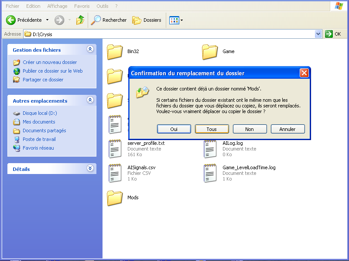Go back with the Précédente arrow icon
Viewport: 349px width, 261px height.
coord(10,20)
